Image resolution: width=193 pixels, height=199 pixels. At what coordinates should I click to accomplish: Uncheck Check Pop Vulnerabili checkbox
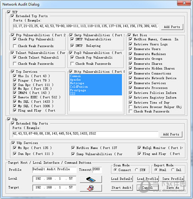(72, 57)
